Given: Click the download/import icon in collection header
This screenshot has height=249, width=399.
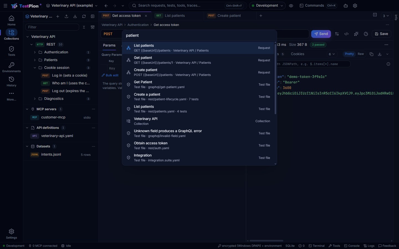Looking at the screenshot, I should coord(75,16).
